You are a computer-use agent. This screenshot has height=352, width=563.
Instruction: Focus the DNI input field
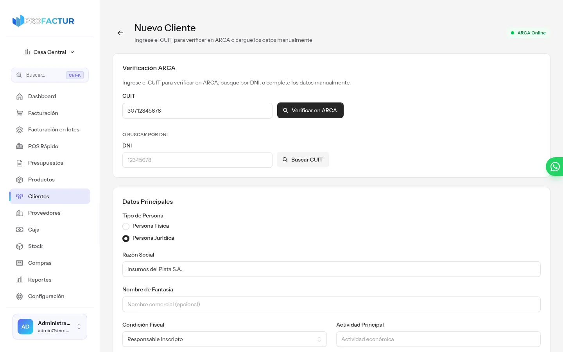tap(197, 160)
